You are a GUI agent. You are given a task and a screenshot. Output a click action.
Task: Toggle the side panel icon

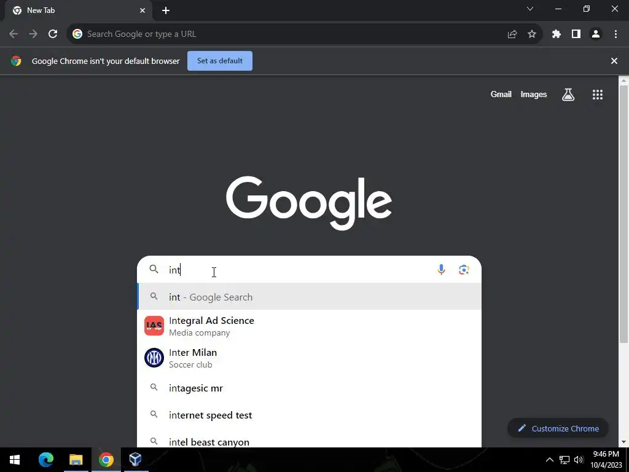coord(576,34)
